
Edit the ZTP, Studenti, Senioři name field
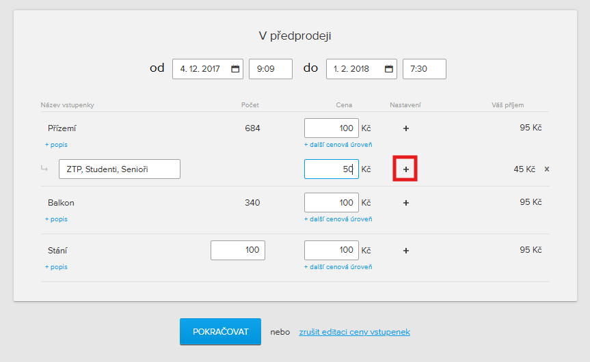(120, 169)
